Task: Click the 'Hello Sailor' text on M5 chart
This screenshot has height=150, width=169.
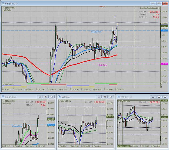Action: tap(7, 103)
